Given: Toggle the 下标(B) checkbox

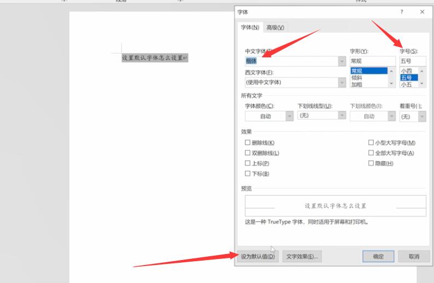Looking at the screenshot, I should [x=247, y=173].
